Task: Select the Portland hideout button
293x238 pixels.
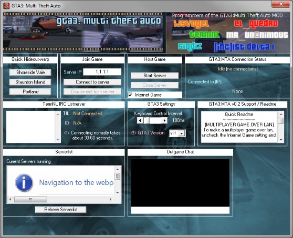Action: pyautogui.click(x=30, y=91)
